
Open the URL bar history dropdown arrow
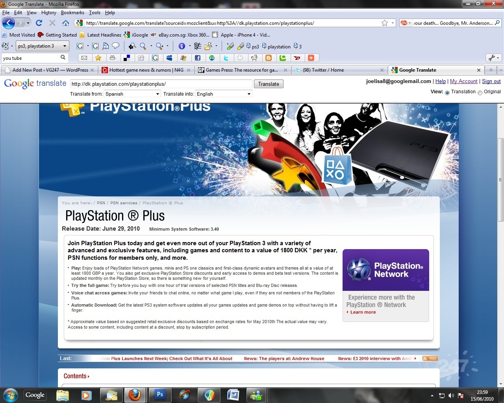point(393,23)
